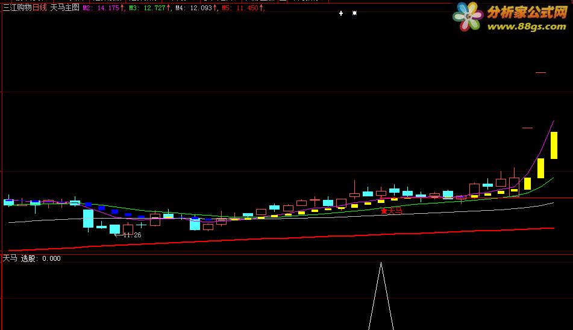Screen dimensions: 573x330
Task: Click the 天马主图 indicator name
Action: (64, 8)
